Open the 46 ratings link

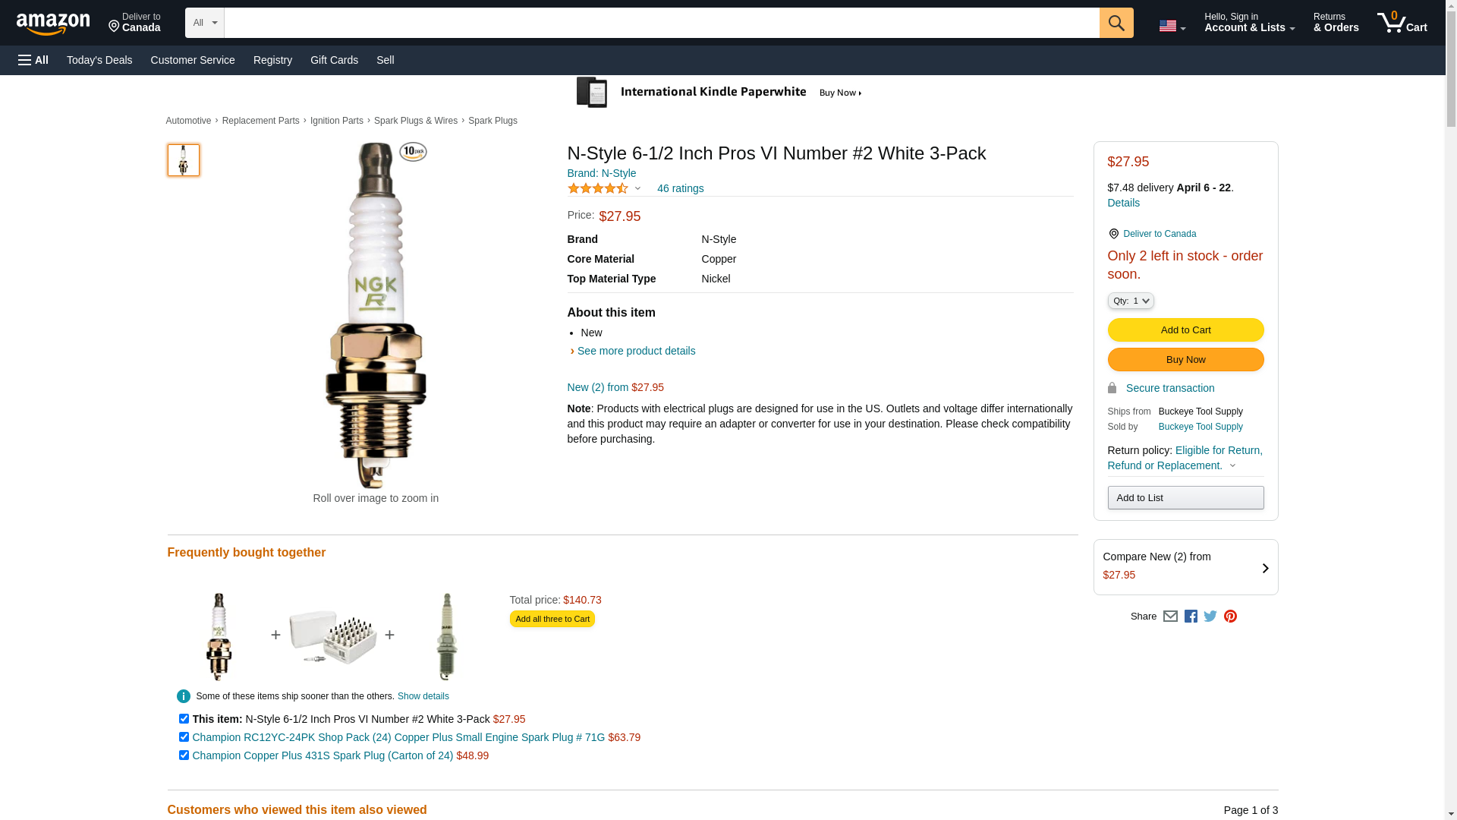pos(680,188)
